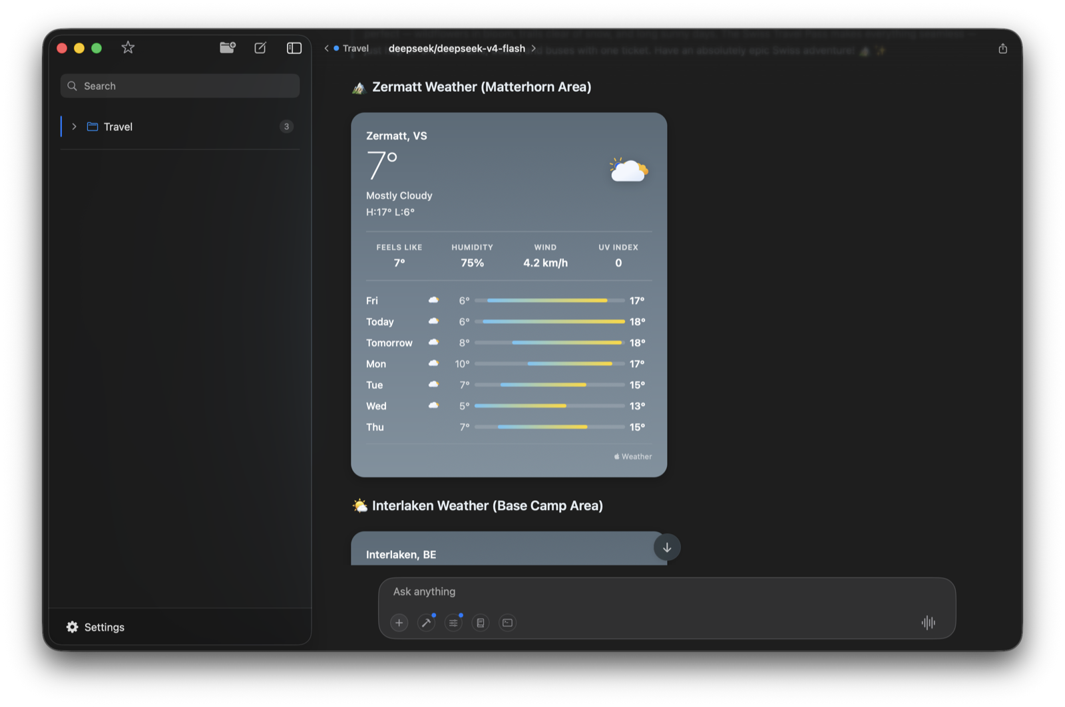Click the UV Index value 0
Viewport: 1065px width, 707px height.
click(618, 263)
